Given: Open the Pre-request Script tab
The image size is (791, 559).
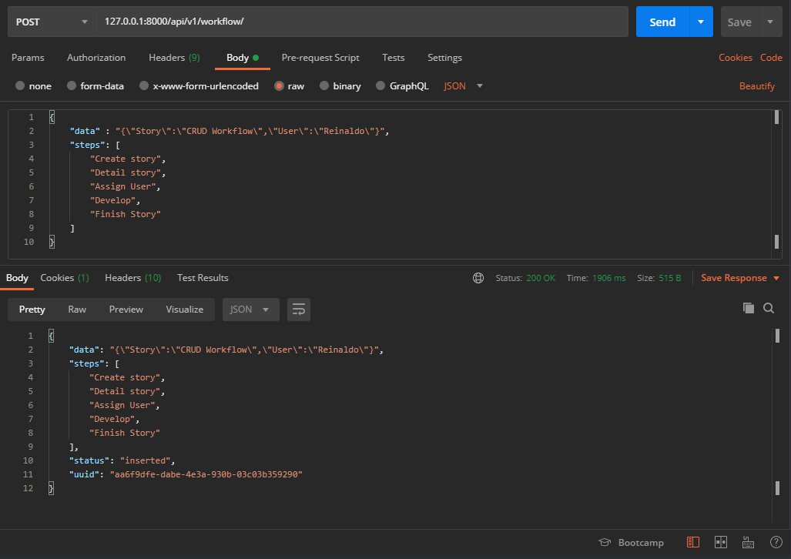Looking at the screenshot, I should pos(320,58).
